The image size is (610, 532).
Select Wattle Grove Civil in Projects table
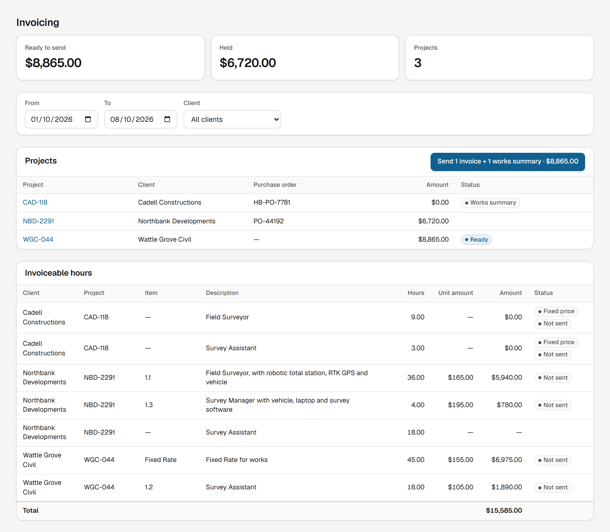(x=165, y=240)
